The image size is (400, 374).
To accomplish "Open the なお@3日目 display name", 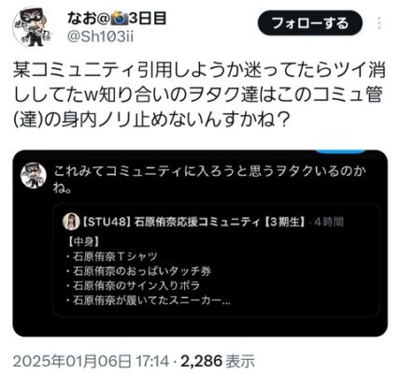I will (x=117, y=19).
